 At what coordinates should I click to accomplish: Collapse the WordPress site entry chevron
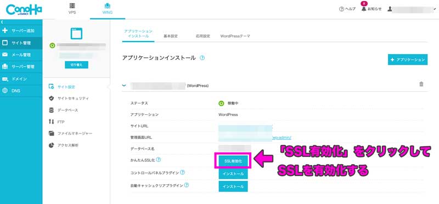pos(125,85)
